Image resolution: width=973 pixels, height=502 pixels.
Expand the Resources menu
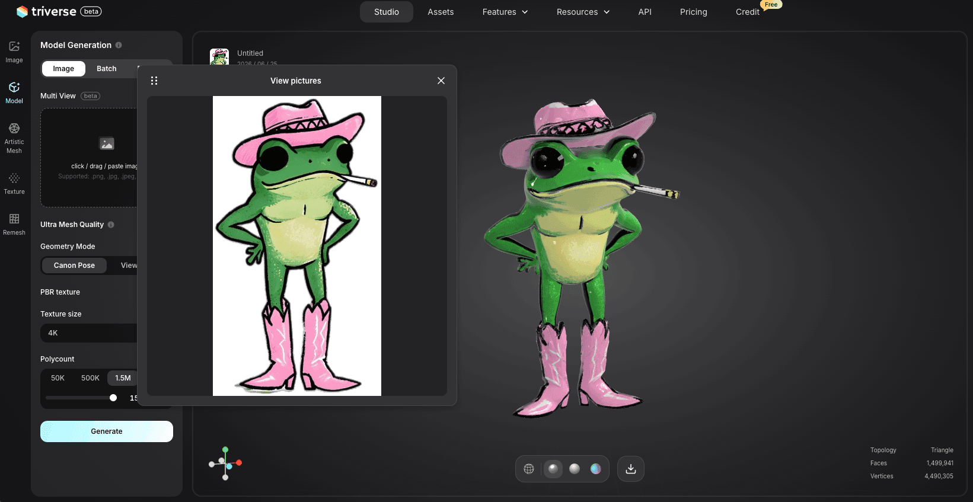[583, 12]
